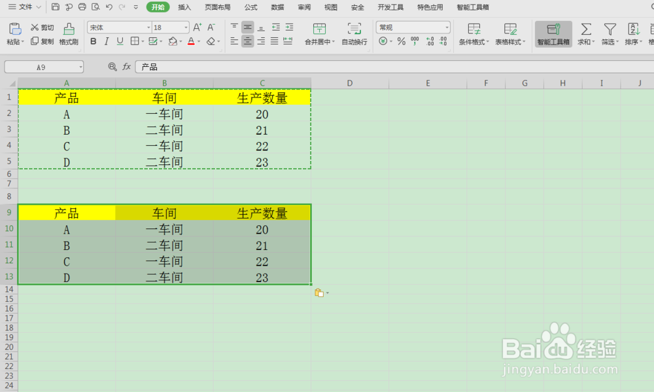Decrease decimal places

coord(443,41)
